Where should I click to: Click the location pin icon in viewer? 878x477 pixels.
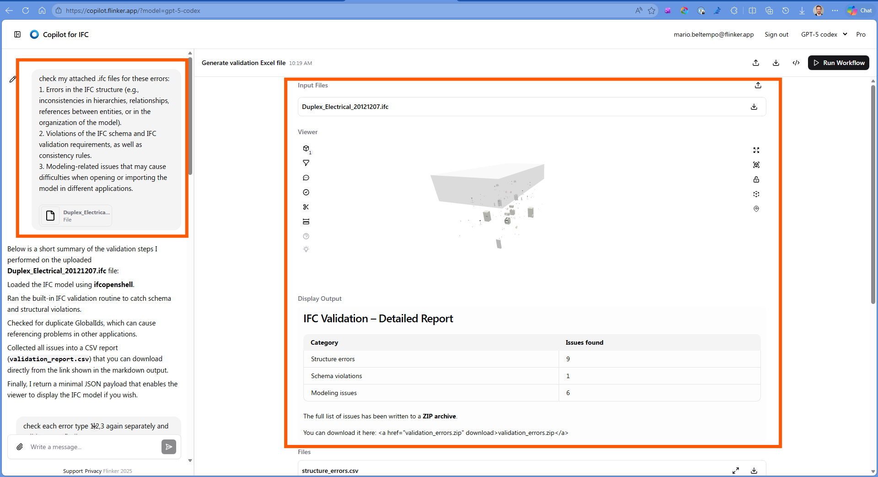click(756, 209)
